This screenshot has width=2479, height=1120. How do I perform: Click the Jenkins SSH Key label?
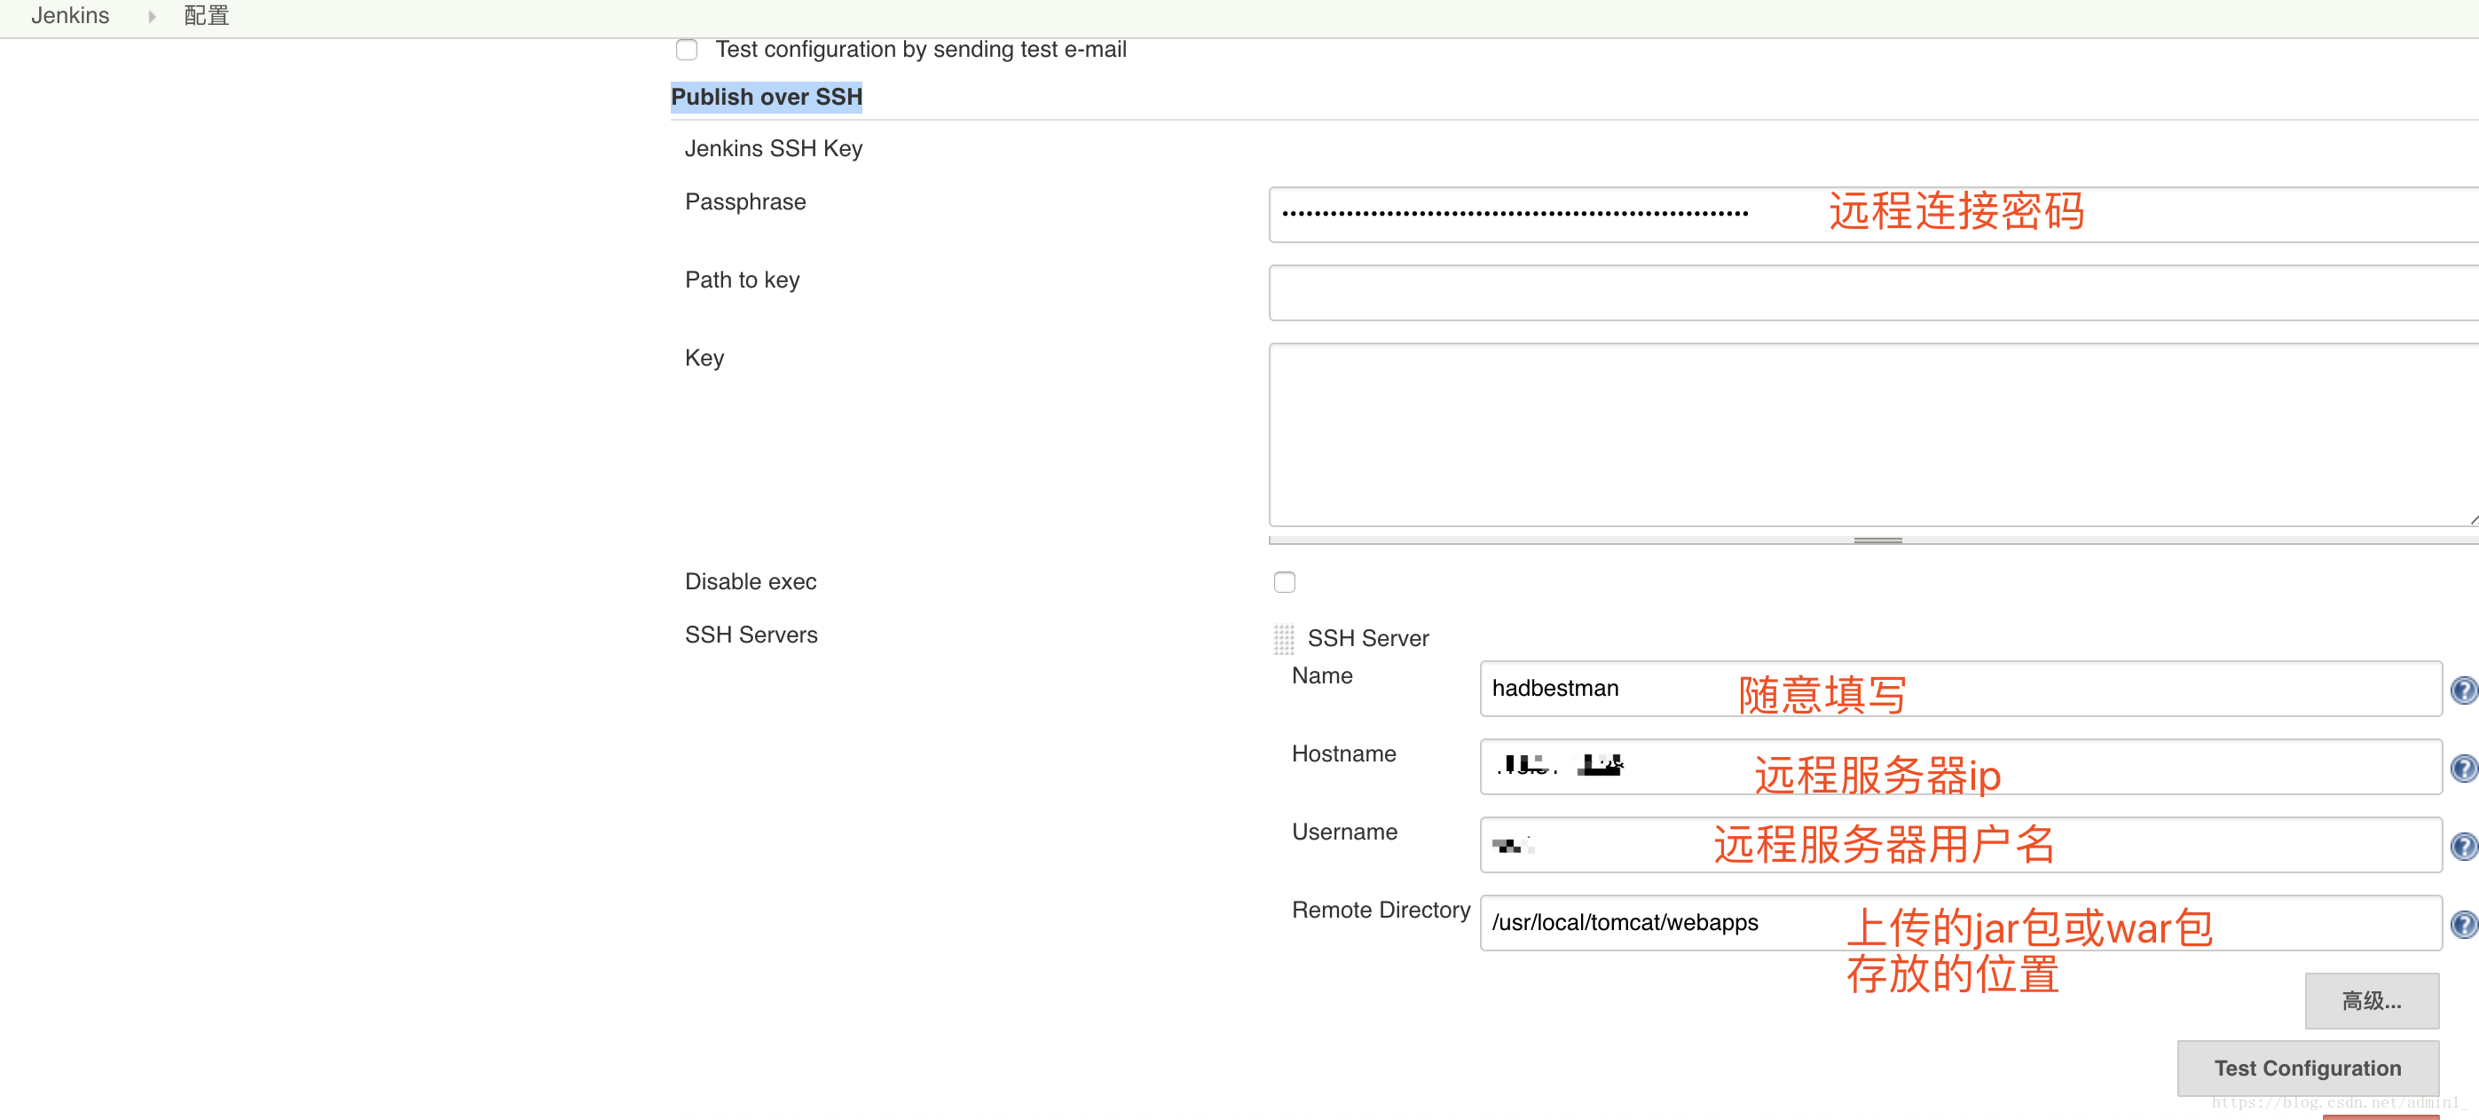pos(773,148)
